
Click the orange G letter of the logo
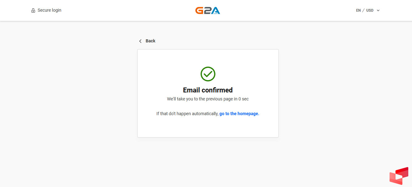point(199,11)
